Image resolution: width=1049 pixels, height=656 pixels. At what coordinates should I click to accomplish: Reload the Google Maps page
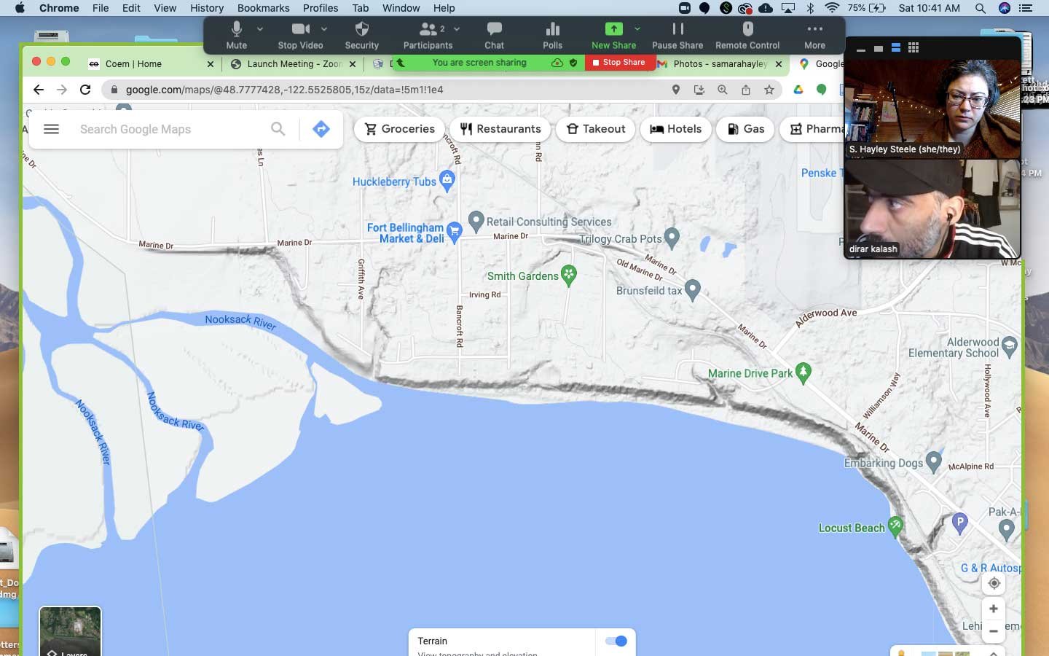point(85,90)
